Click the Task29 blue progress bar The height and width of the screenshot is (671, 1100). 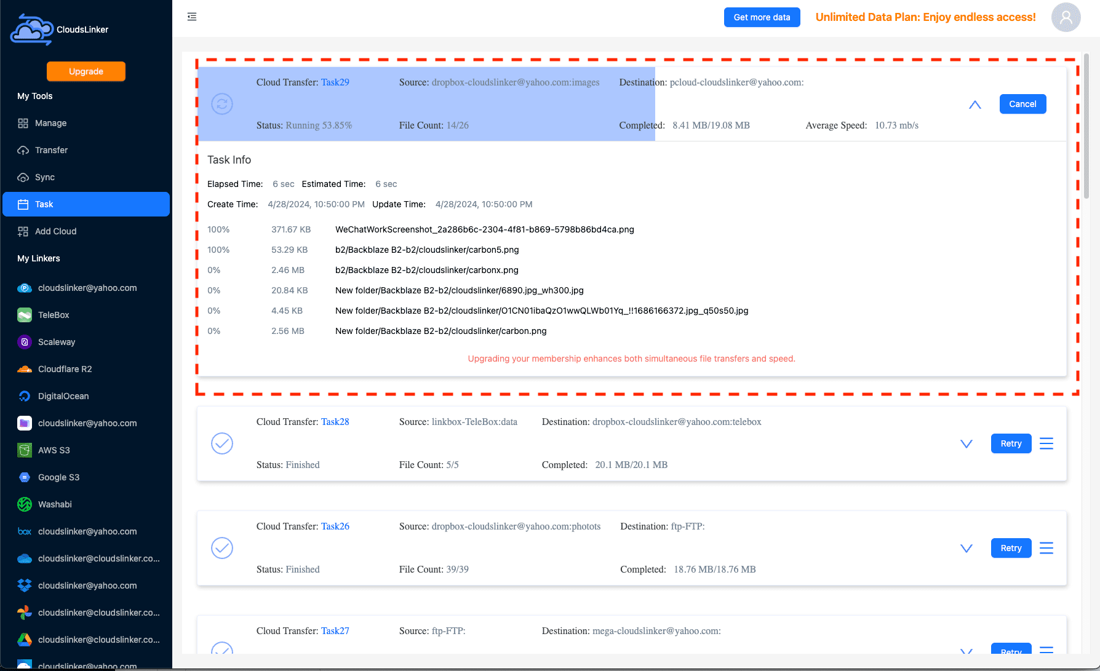pos(426,104)
